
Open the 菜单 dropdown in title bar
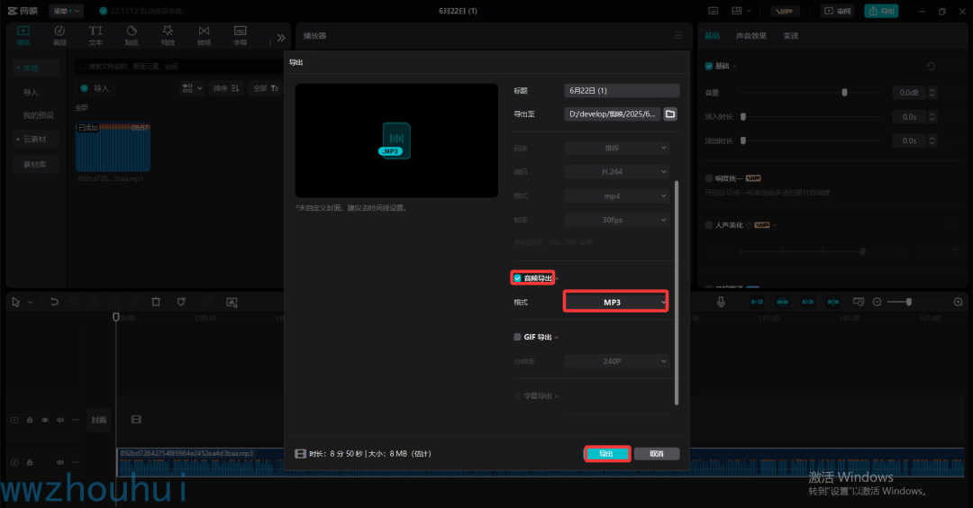tap(67, 11)
